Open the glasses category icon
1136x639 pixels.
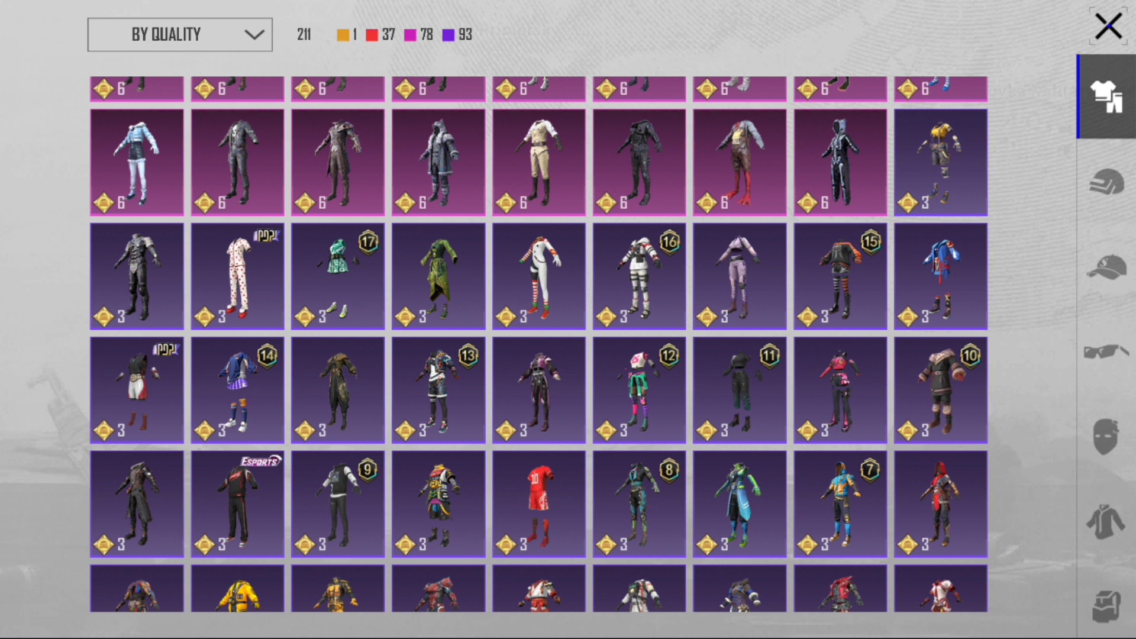click(x=1106, y=351)
